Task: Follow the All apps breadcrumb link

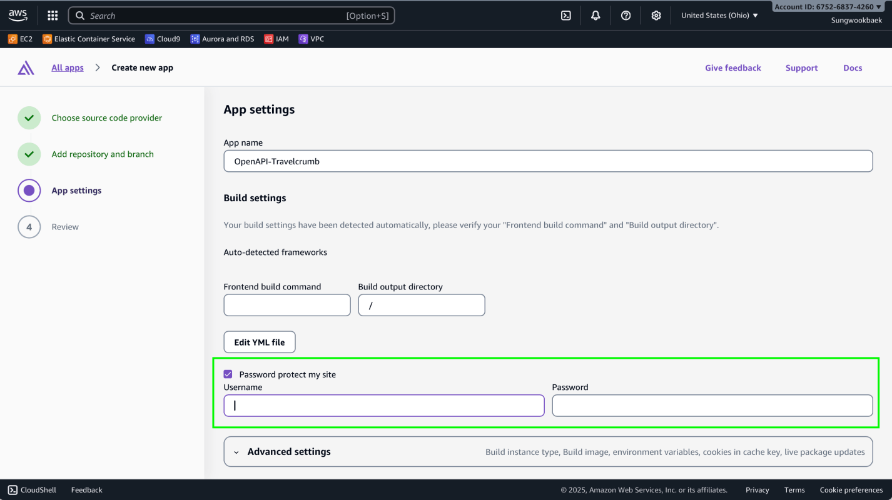Action: (x=68, y=68)
